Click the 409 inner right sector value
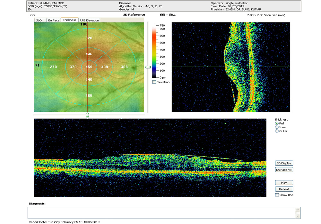The height and width of the screenshot is (224, 321). point(105,67)
